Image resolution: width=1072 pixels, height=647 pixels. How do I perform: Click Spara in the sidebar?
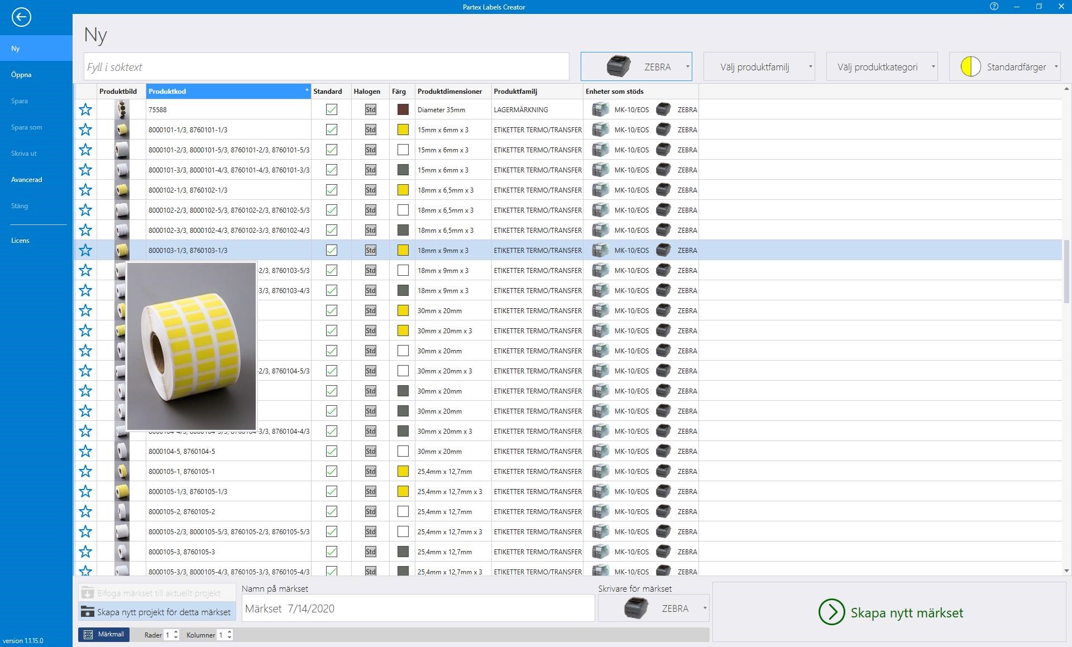pos(36,100)
